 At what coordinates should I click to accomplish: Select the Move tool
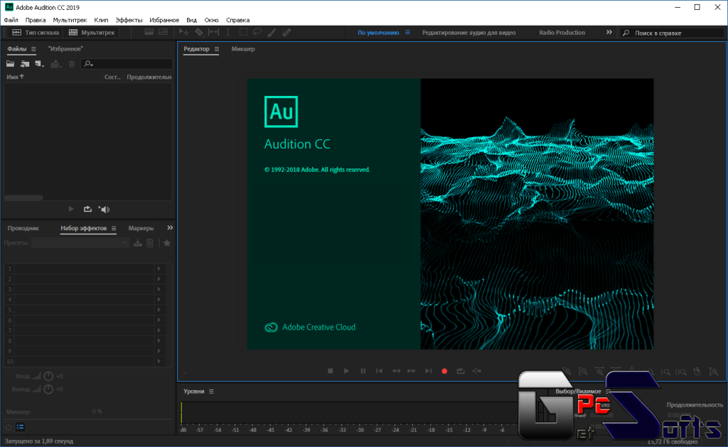pos(184,33)
